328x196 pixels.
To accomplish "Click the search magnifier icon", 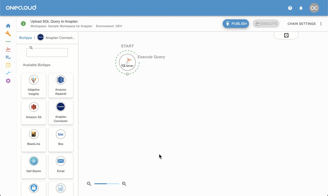I will [31, 48].
